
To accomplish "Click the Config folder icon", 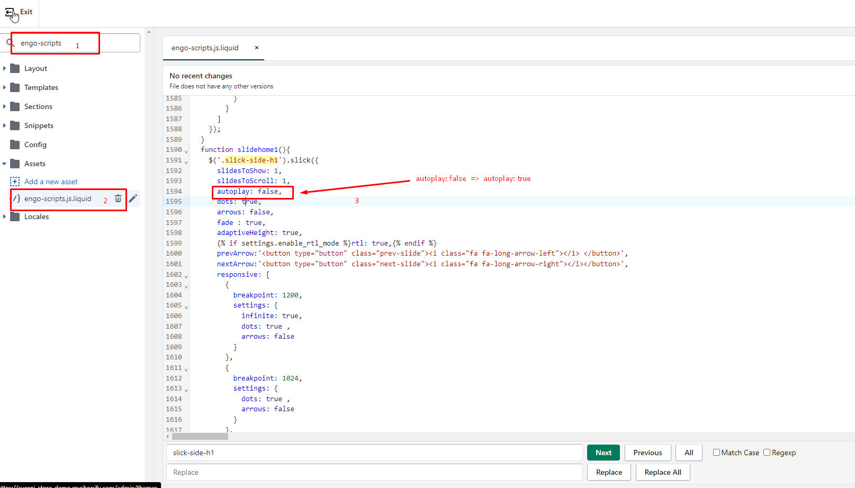I will click(x=15, y=144).
